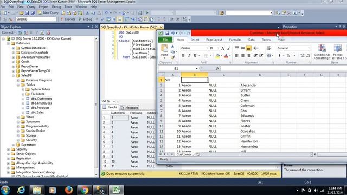Open the font size 11 dropdown
Viewport: 347px width, 195px height.
218,48
